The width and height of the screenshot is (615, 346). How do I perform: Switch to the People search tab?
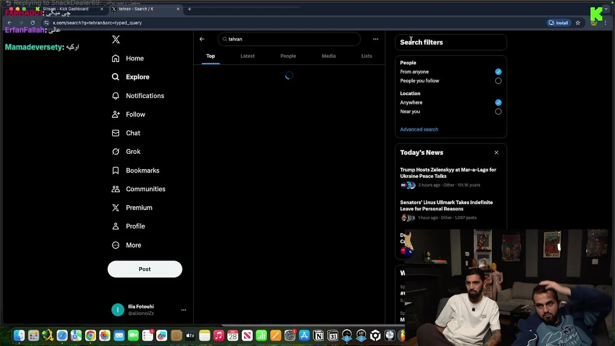click(288, 56)
